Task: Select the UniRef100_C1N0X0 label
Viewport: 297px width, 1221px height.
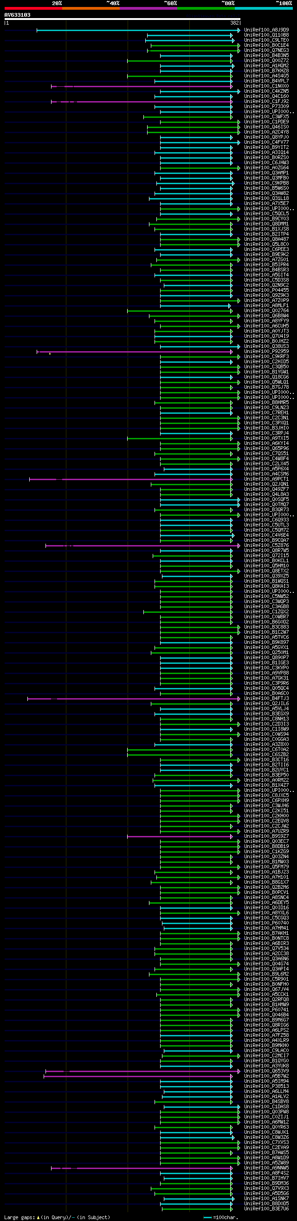Action: pyautogui.click(x=266, y=86)
